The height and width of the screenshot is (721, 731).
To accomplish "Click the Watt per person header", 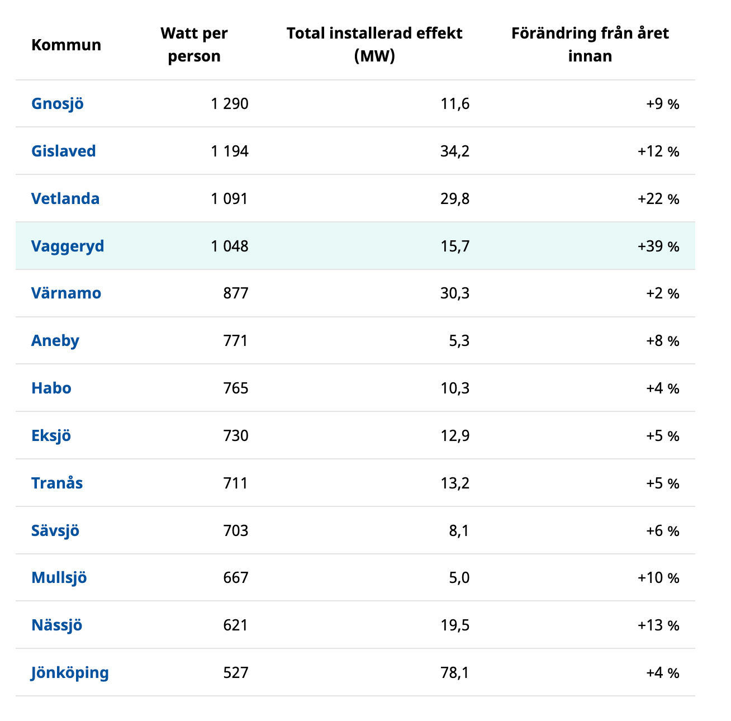I will [194, 45].
